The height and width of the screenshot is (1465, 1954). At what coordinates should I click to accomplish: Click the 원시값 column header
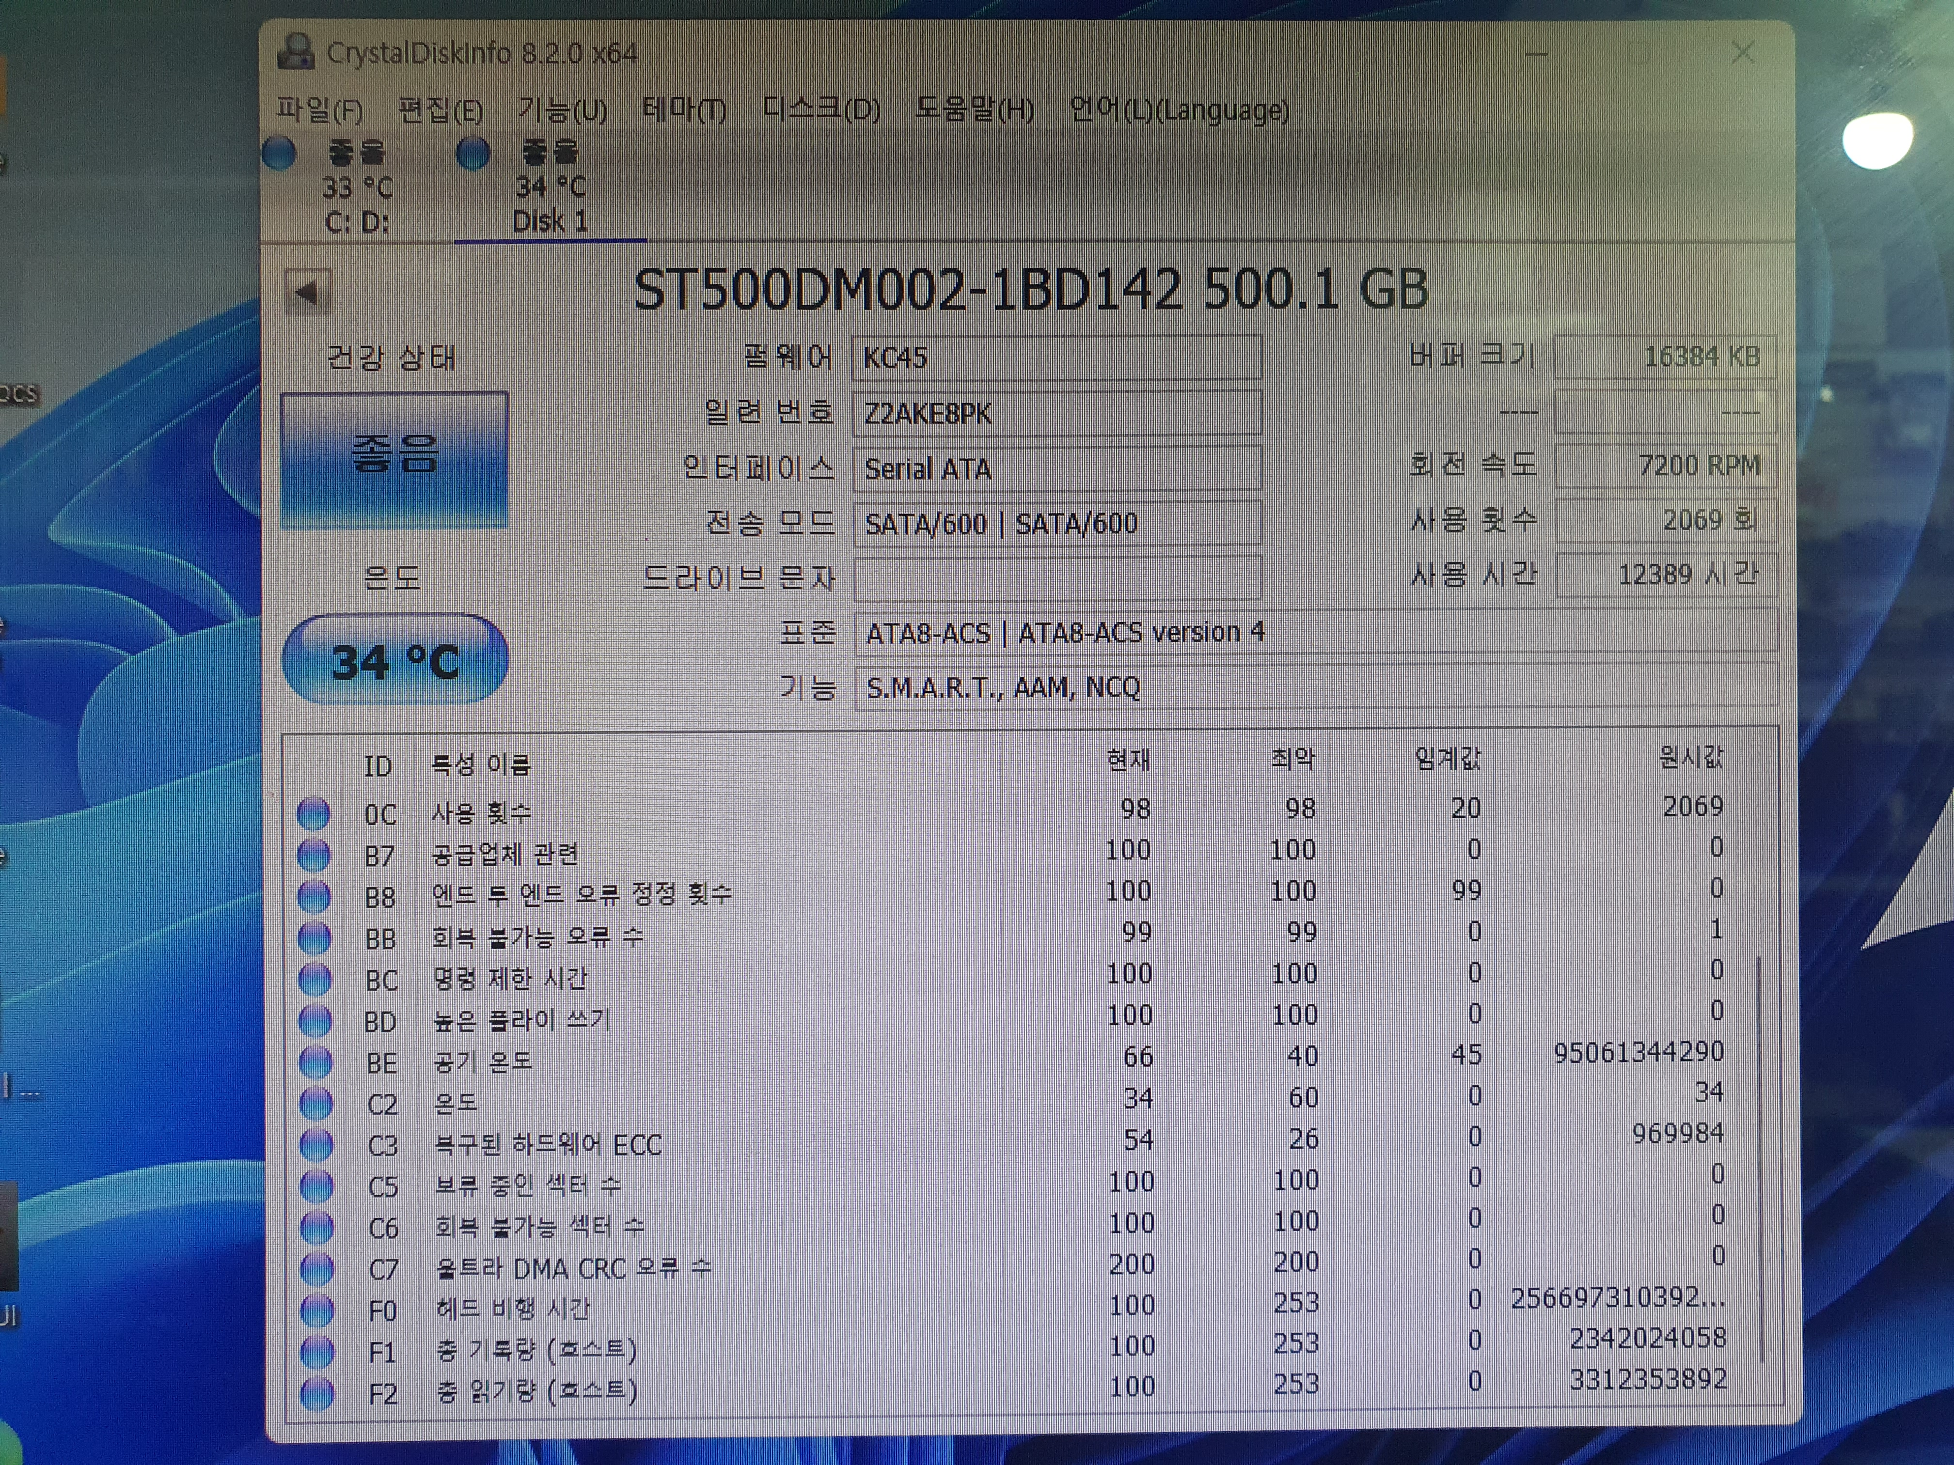1691,757
